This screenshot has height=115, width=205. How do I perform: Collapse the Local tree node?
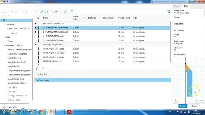[4, 37]
